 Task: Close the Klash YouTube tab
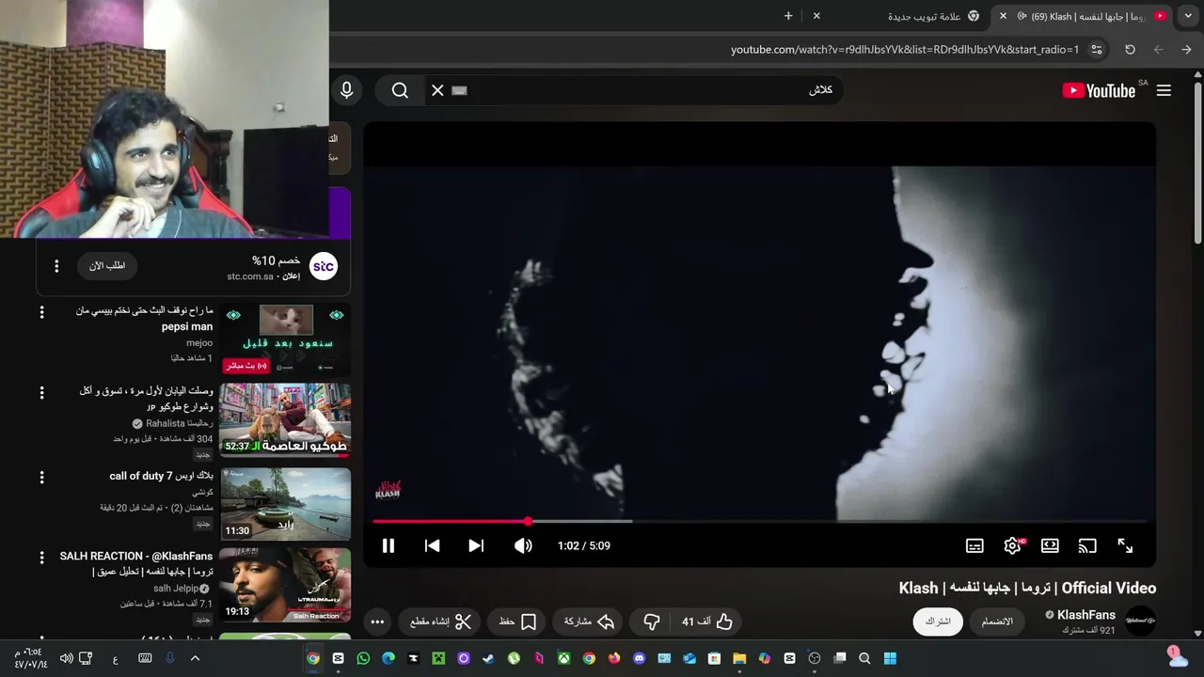(x=1003, y=16)
